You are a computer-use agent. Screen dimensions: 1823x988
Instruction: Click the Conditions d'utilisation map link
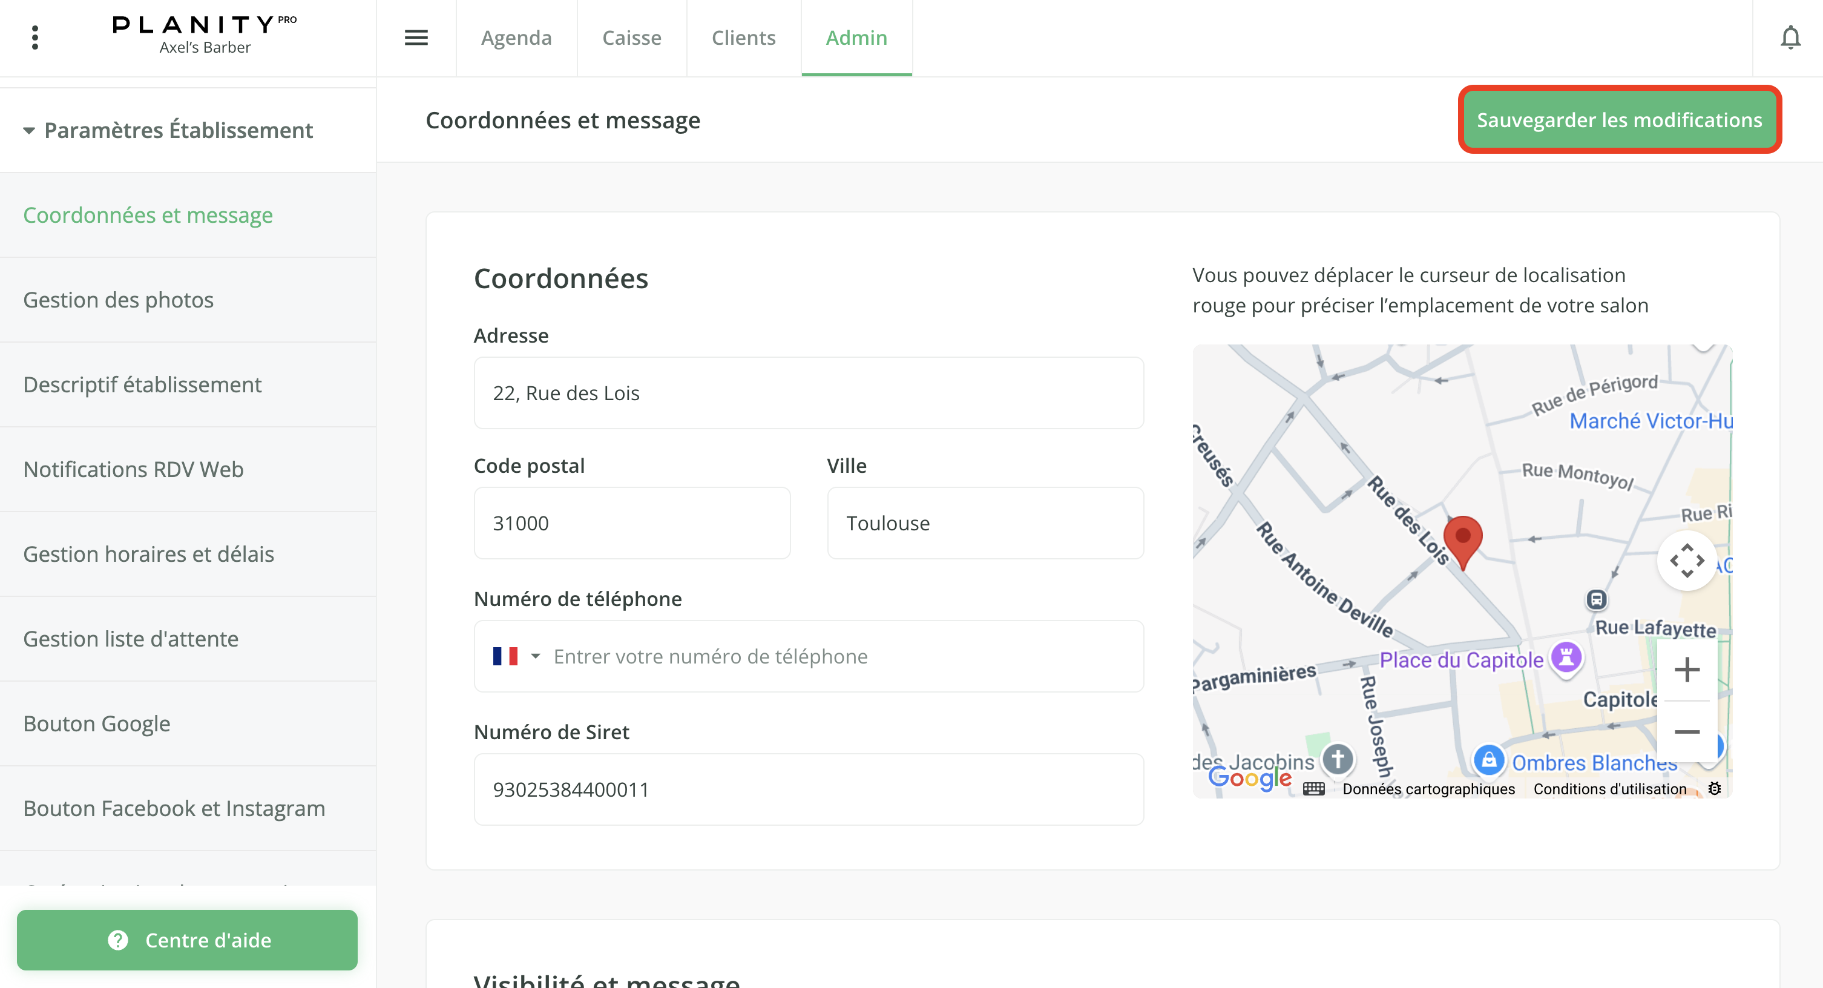tap(1609, 788)
